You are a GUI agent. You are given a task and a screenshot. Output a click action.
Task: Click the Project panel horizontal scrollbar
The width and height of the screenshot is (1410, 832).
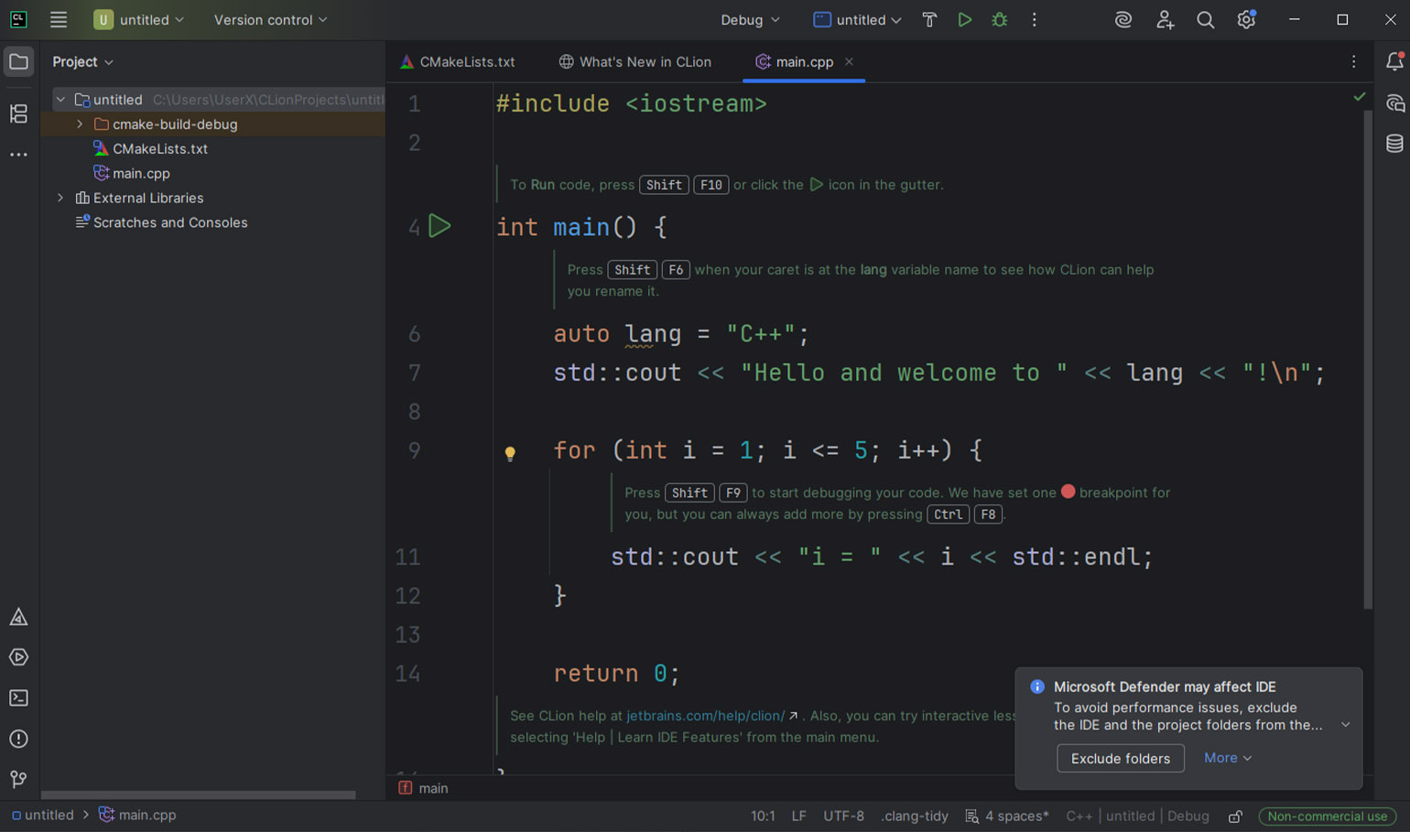[198, 794]
